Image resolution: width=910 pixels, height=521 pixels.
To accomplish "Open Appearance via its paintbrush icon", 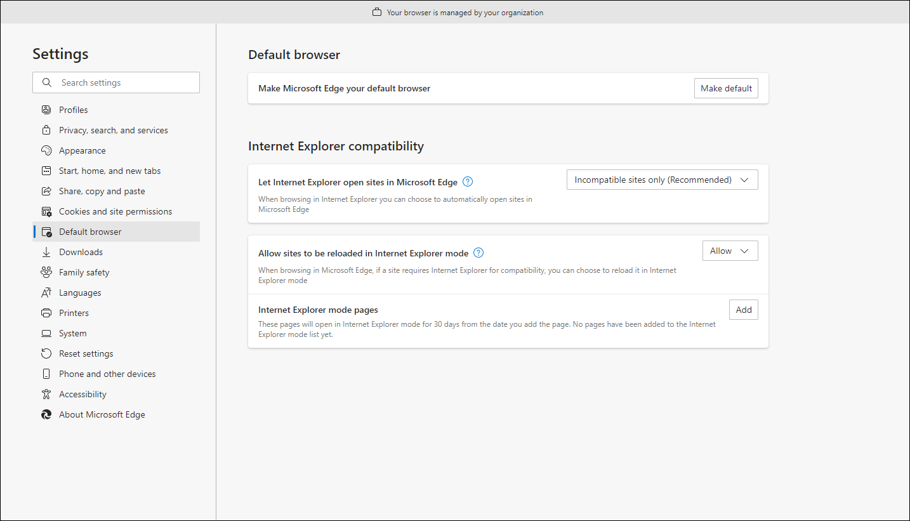I will pos(46,150).
